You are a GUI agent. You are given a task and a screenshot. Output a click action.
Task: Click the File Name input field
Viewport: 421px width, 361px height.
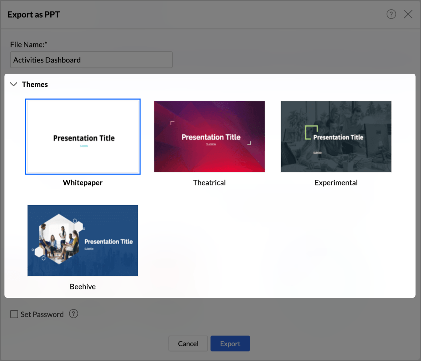coord(91,60)
